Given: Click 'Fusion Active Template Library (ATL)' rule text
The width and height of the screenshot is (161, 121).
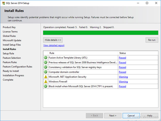Looking at the screenshot, I should click(x=68, y=58).
